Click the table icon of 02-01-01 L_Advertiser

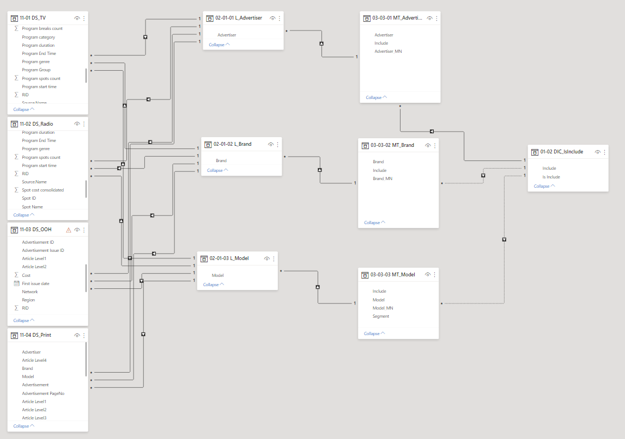[x=210, y=18]
